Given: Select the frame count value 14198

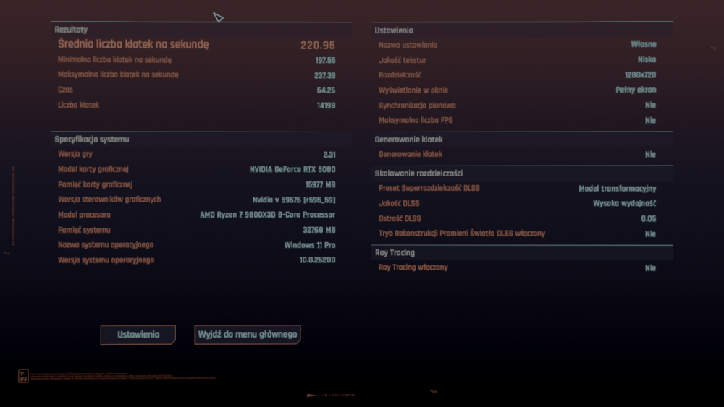Looking at the screenshot, I should 326,106.
